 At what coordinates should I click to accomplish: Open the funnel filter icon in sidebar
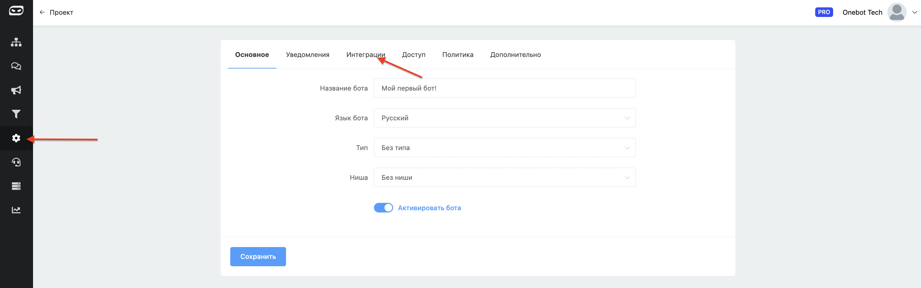click(x=16, y=114)
